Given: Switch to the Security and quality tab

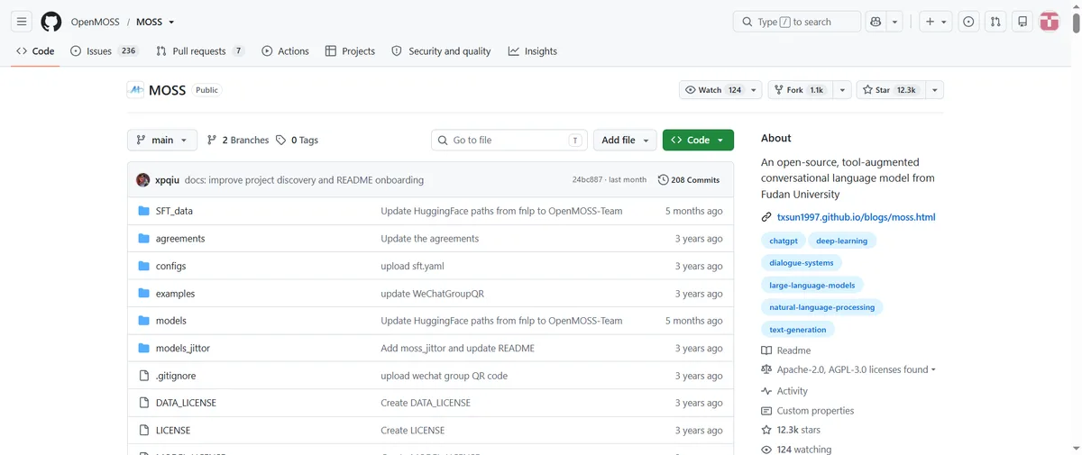Looking at the screenshot, I should pos(441,51).
